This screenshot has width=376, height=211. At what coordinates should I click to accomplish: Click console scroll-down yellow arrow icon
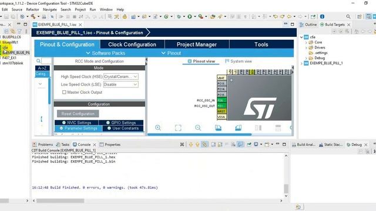click(191, 144)
